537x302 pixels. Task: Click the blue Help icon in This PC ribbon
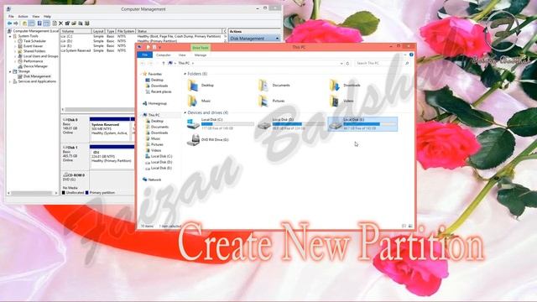(411, 55)
